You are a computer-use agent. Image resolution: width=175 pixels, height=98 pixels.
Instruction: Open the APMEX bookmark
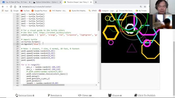[93, 11]
